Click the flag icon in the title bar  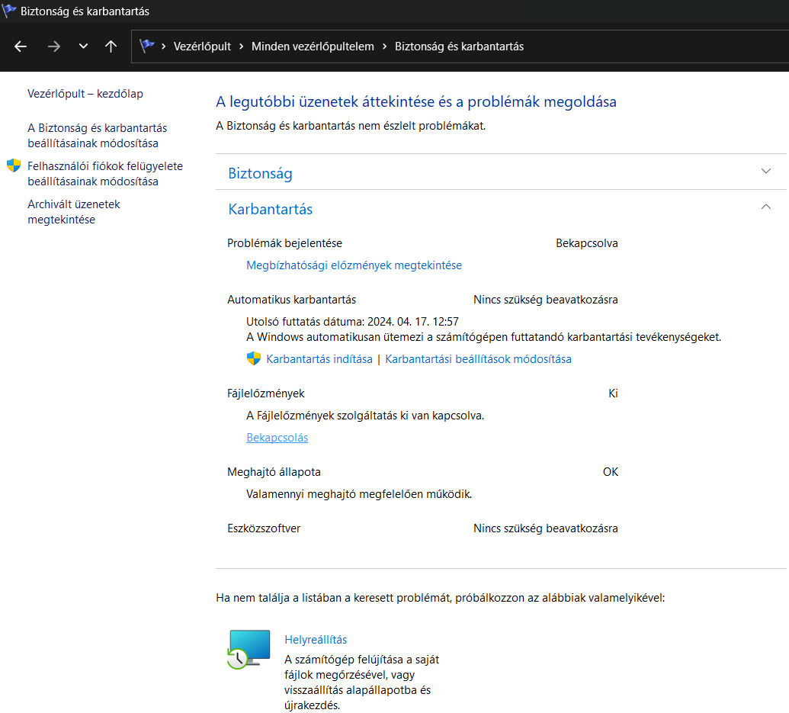click(8, 11)
